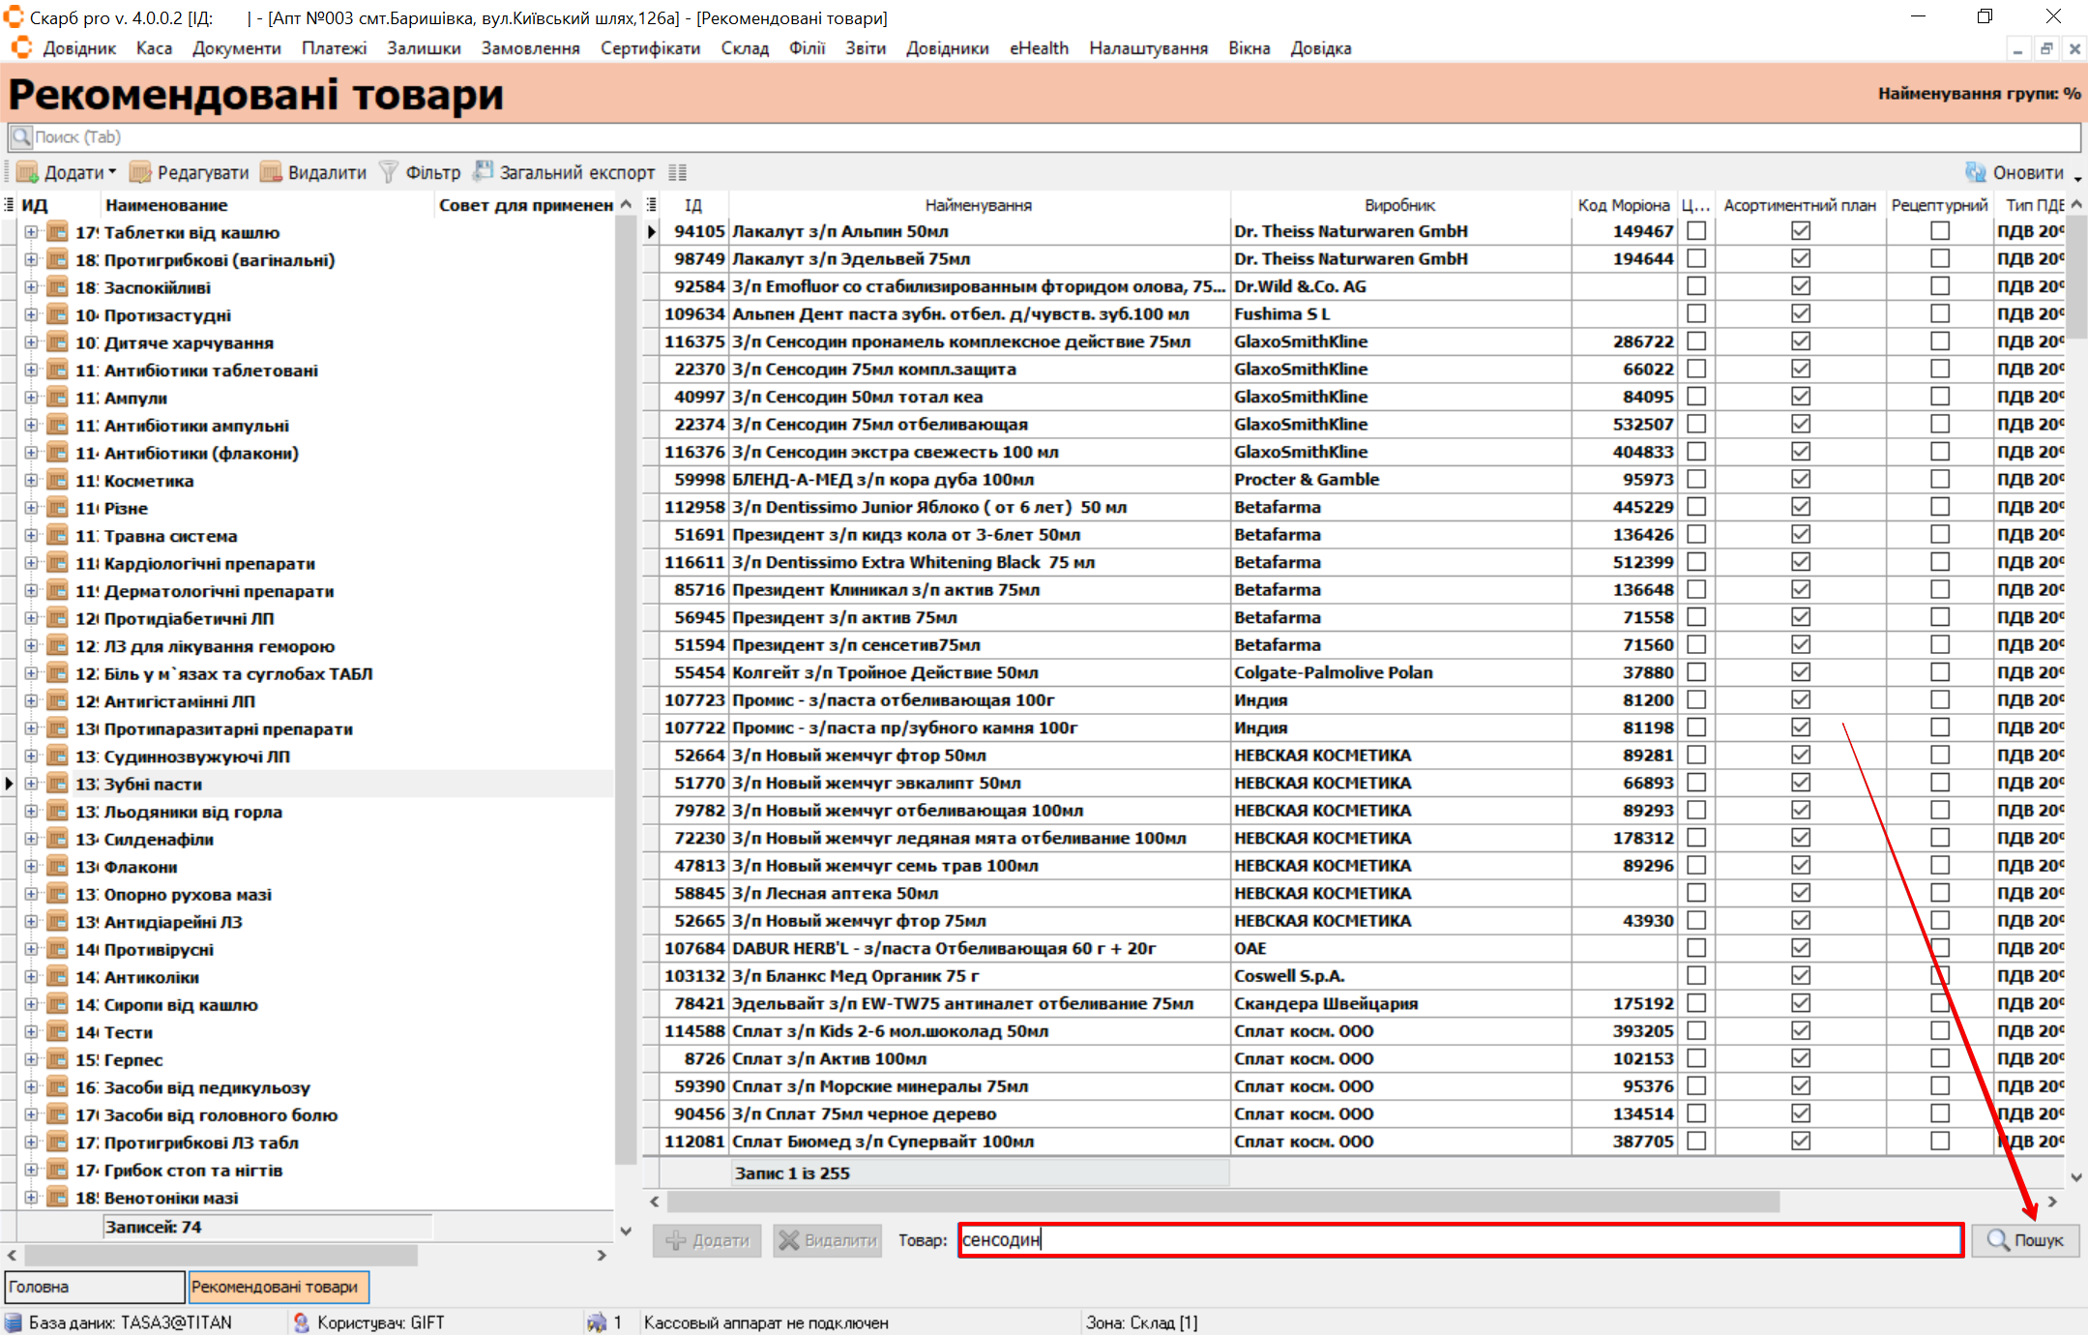Image resolution: width=2088 pixels, height=1335 pixels.
Task: Toggle Асортиментний план for Лакалут Альпин 50мл
Action: [x=1800, y=231]
